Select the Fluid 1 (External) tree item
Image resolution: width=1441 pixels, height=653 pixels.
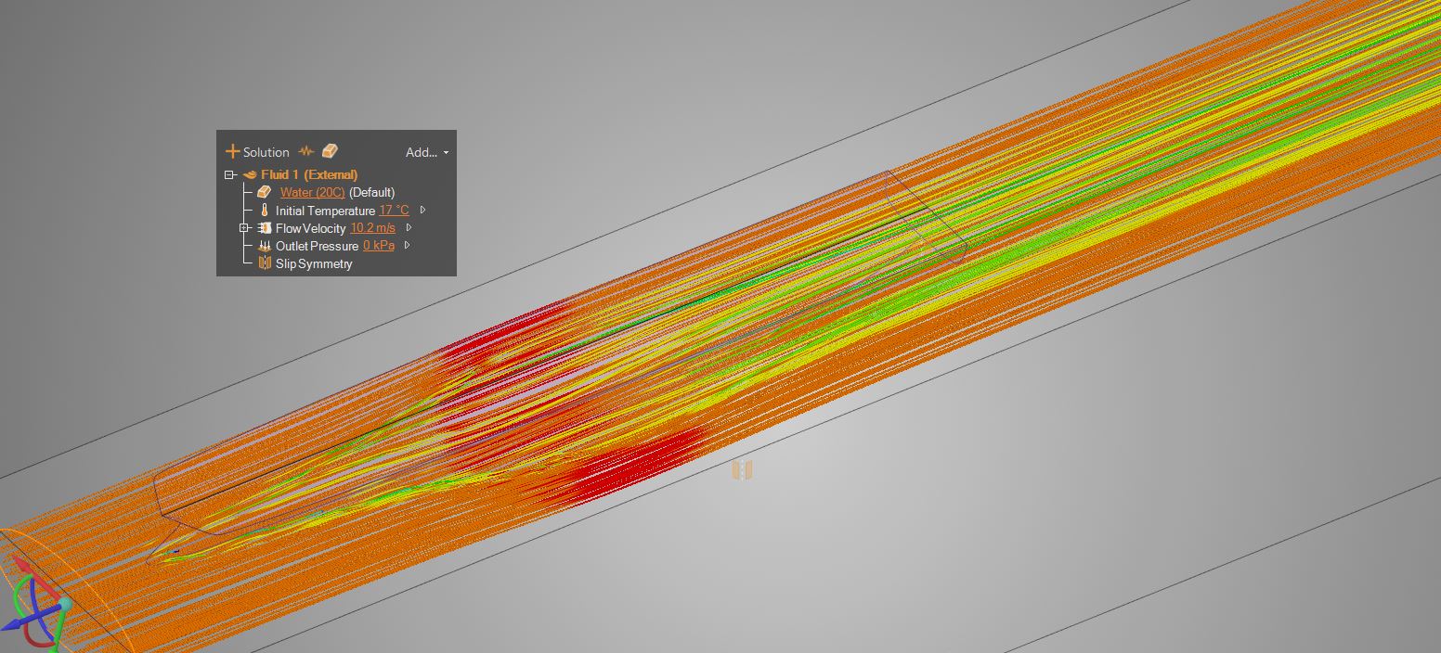(309, 174)
